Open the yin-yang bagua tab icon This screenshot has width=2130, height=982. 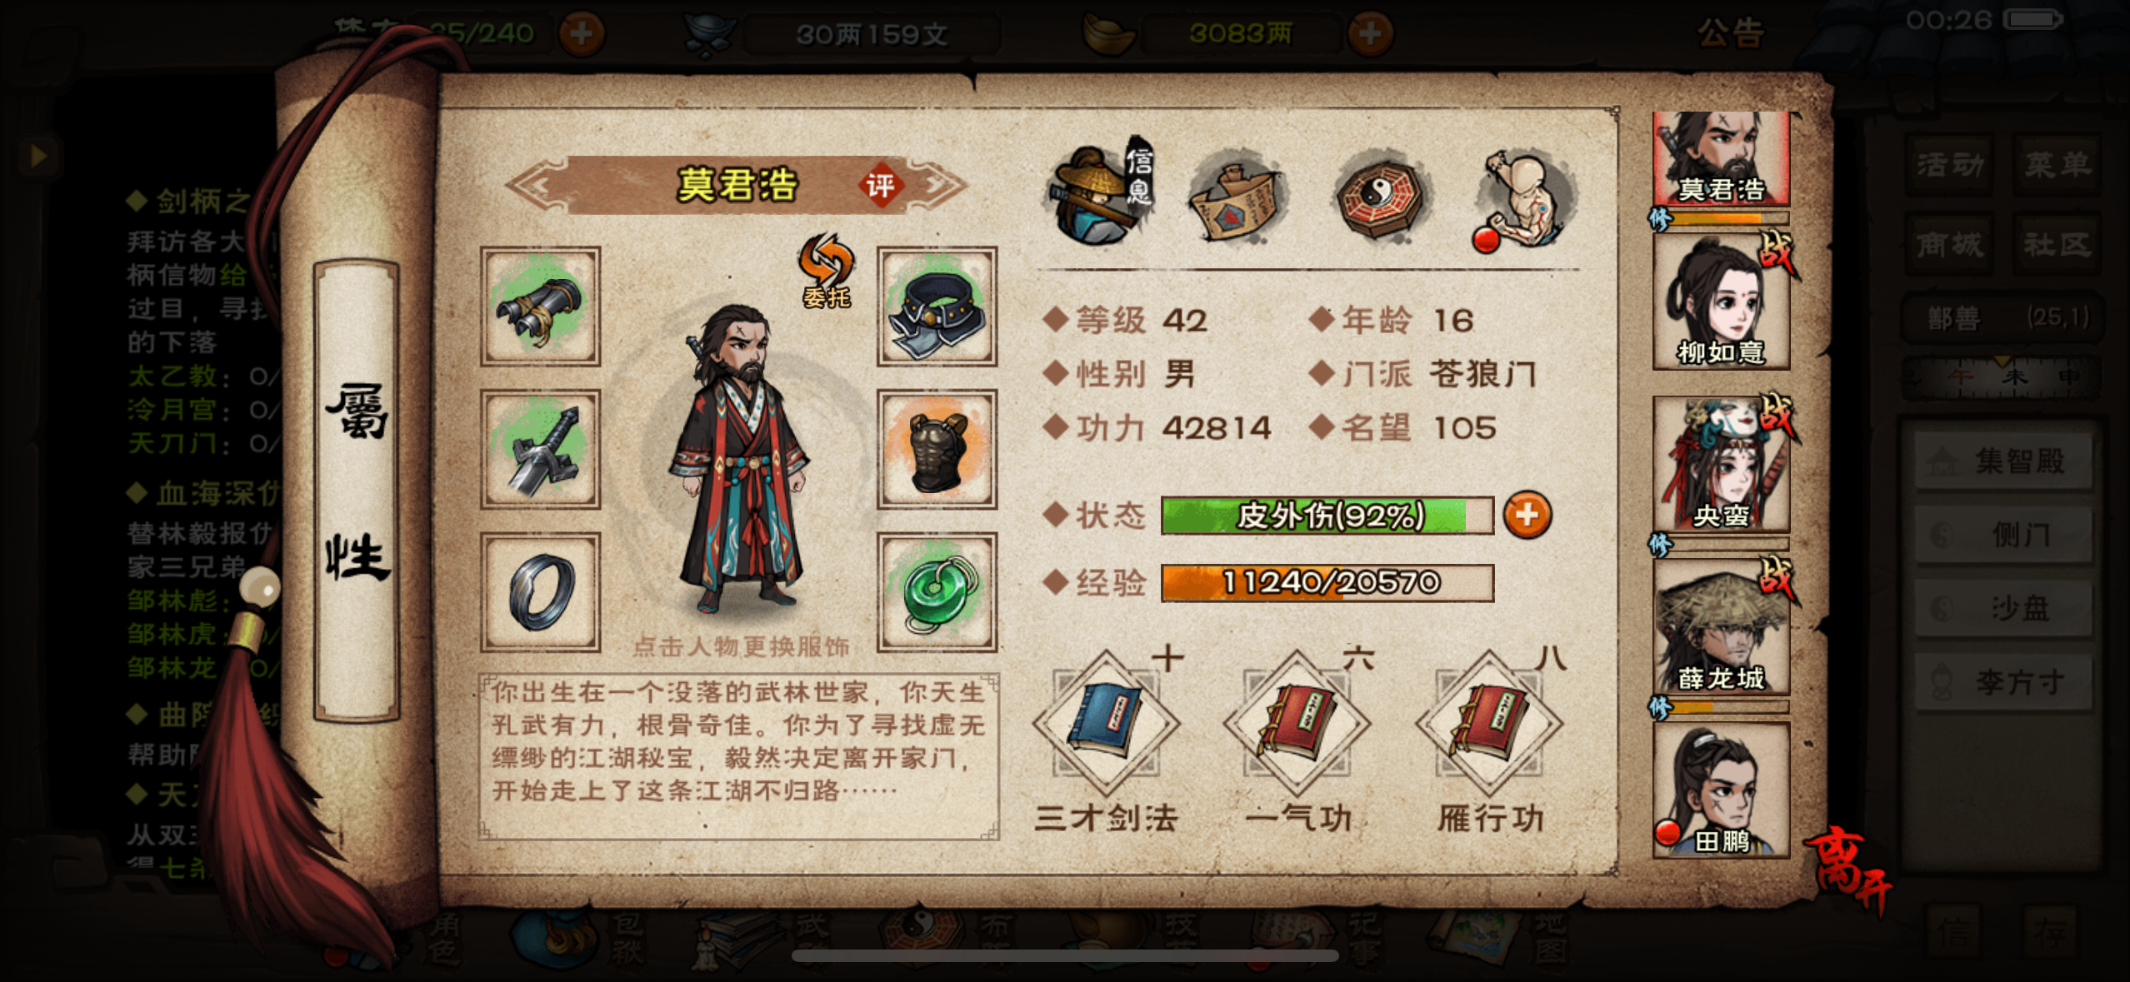pos(1380,197)
